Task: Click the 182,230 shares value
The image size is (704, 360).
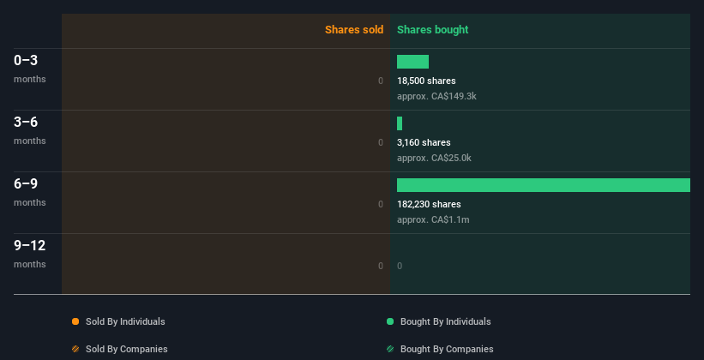Action: tap(429, 204)
